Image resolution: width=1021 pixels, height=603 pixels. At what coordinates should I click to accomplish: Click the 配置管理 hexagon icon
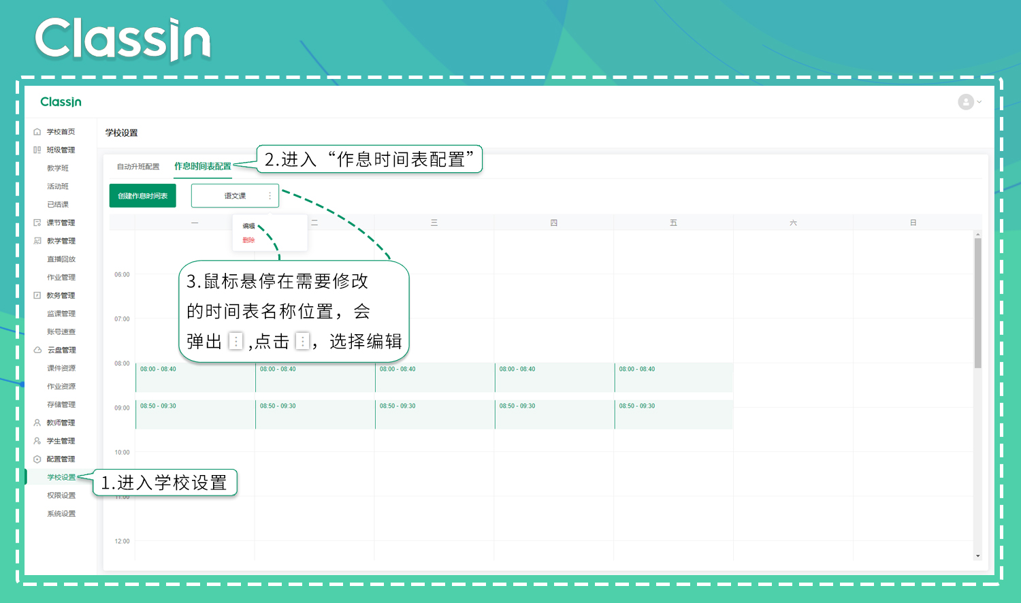(x=37, y=459)
